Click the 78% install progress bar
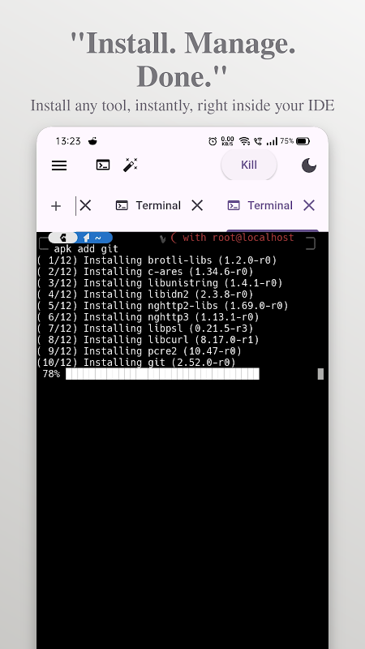This screenshot has width=365, height=649. [x=163, y=374]
